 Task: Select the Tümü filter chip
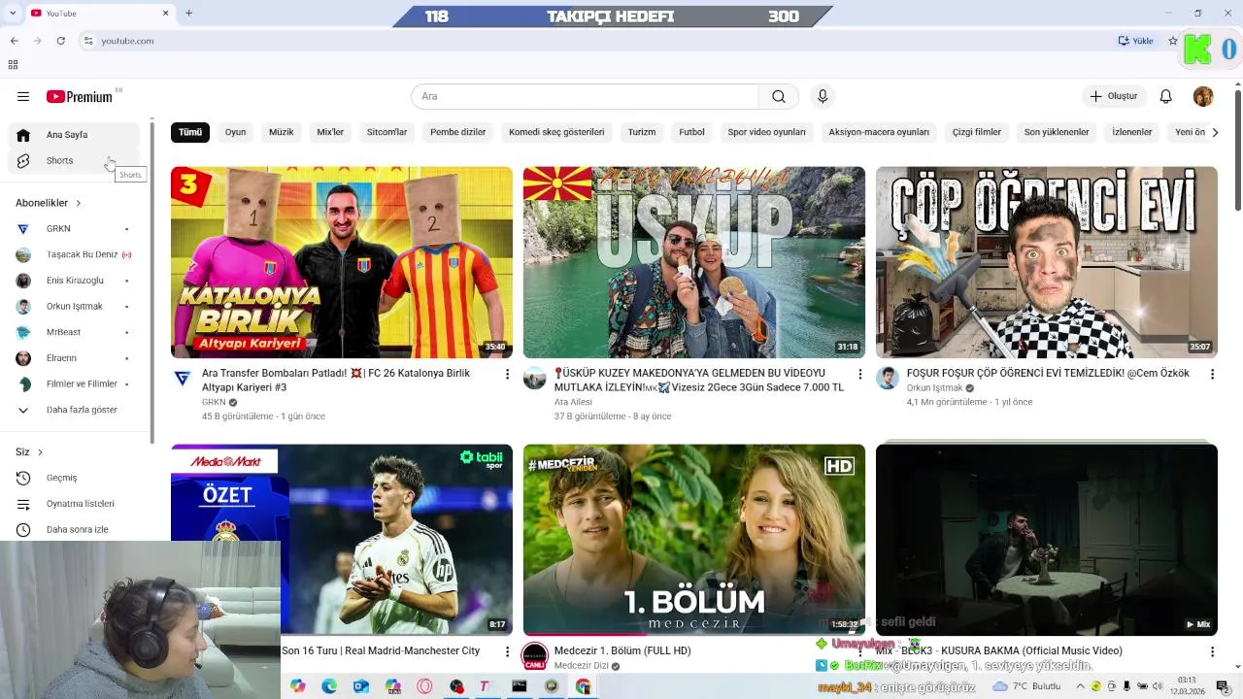point(190,132)
